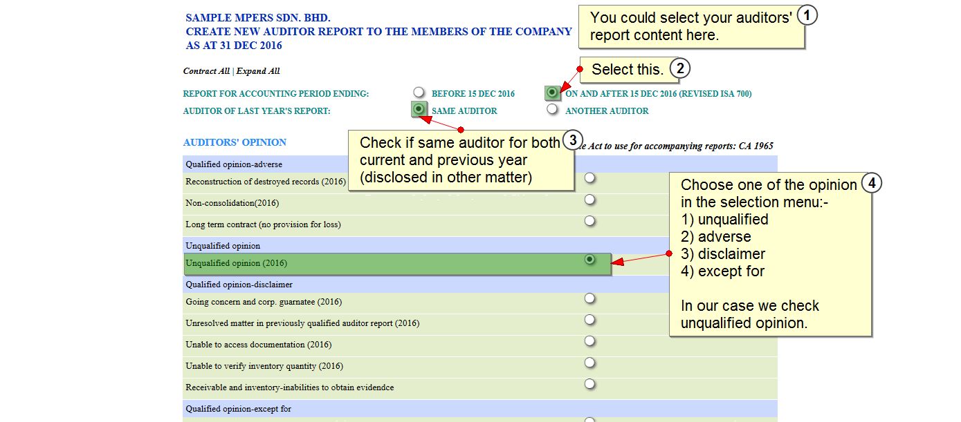Click the Auditors' Opinion heading
Screen dimensions: 961x422
(235, 142)
